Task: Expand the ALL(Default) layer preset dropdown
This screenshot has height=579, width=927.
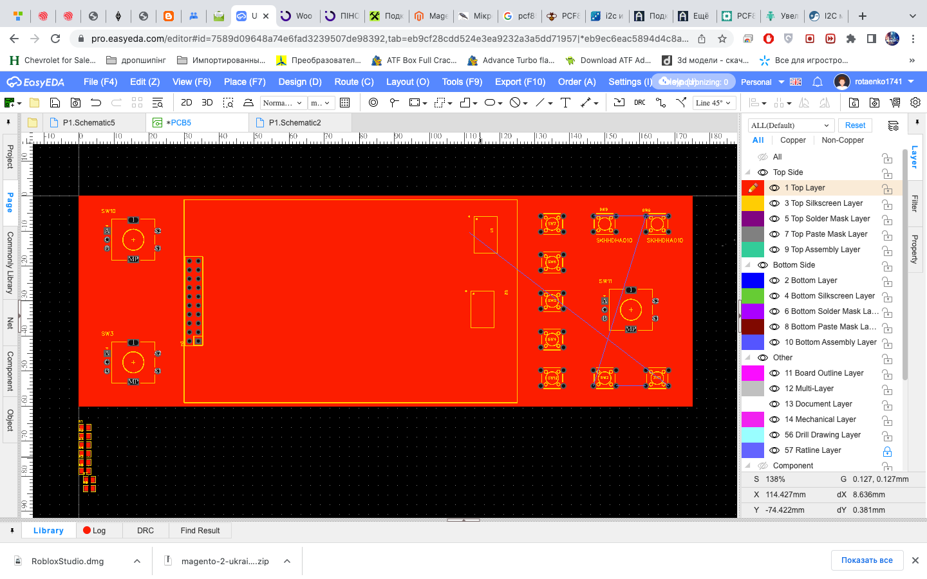Action: pos(791,125)
